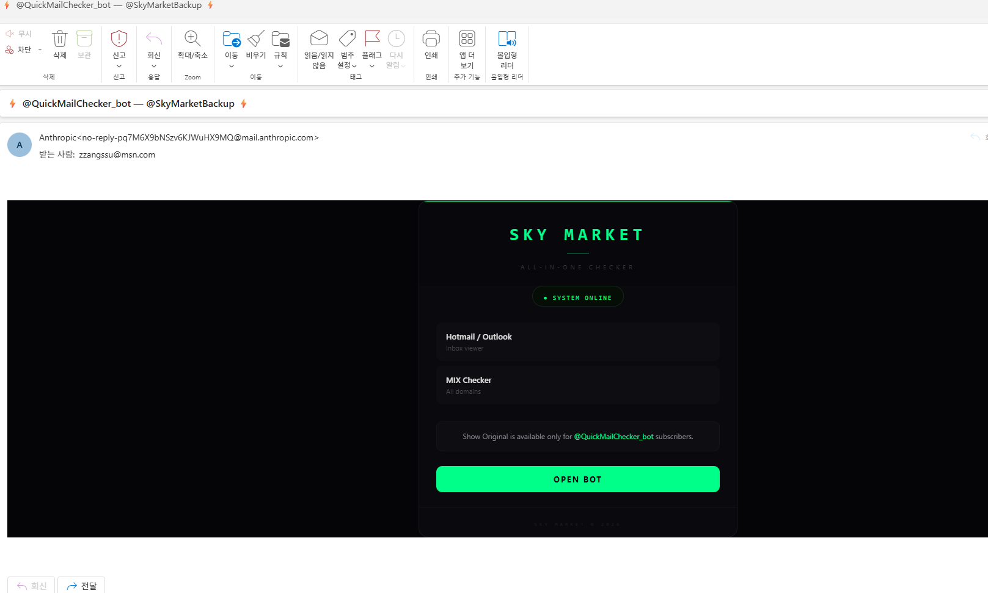Open the More apps (앱 더 보기) icon
This screenshot has width=988, height=593.
pyautogui.click(x=467, y=38)
